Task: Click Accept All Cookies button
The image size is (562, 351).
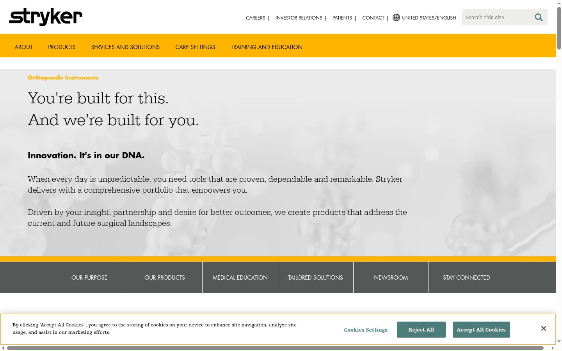Action: 481,330
